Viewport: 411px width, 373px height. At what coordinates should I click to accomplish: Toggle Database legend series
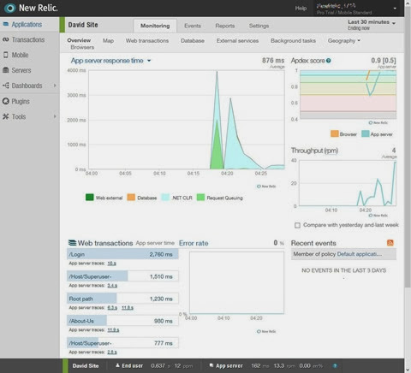tap(131, 198)
